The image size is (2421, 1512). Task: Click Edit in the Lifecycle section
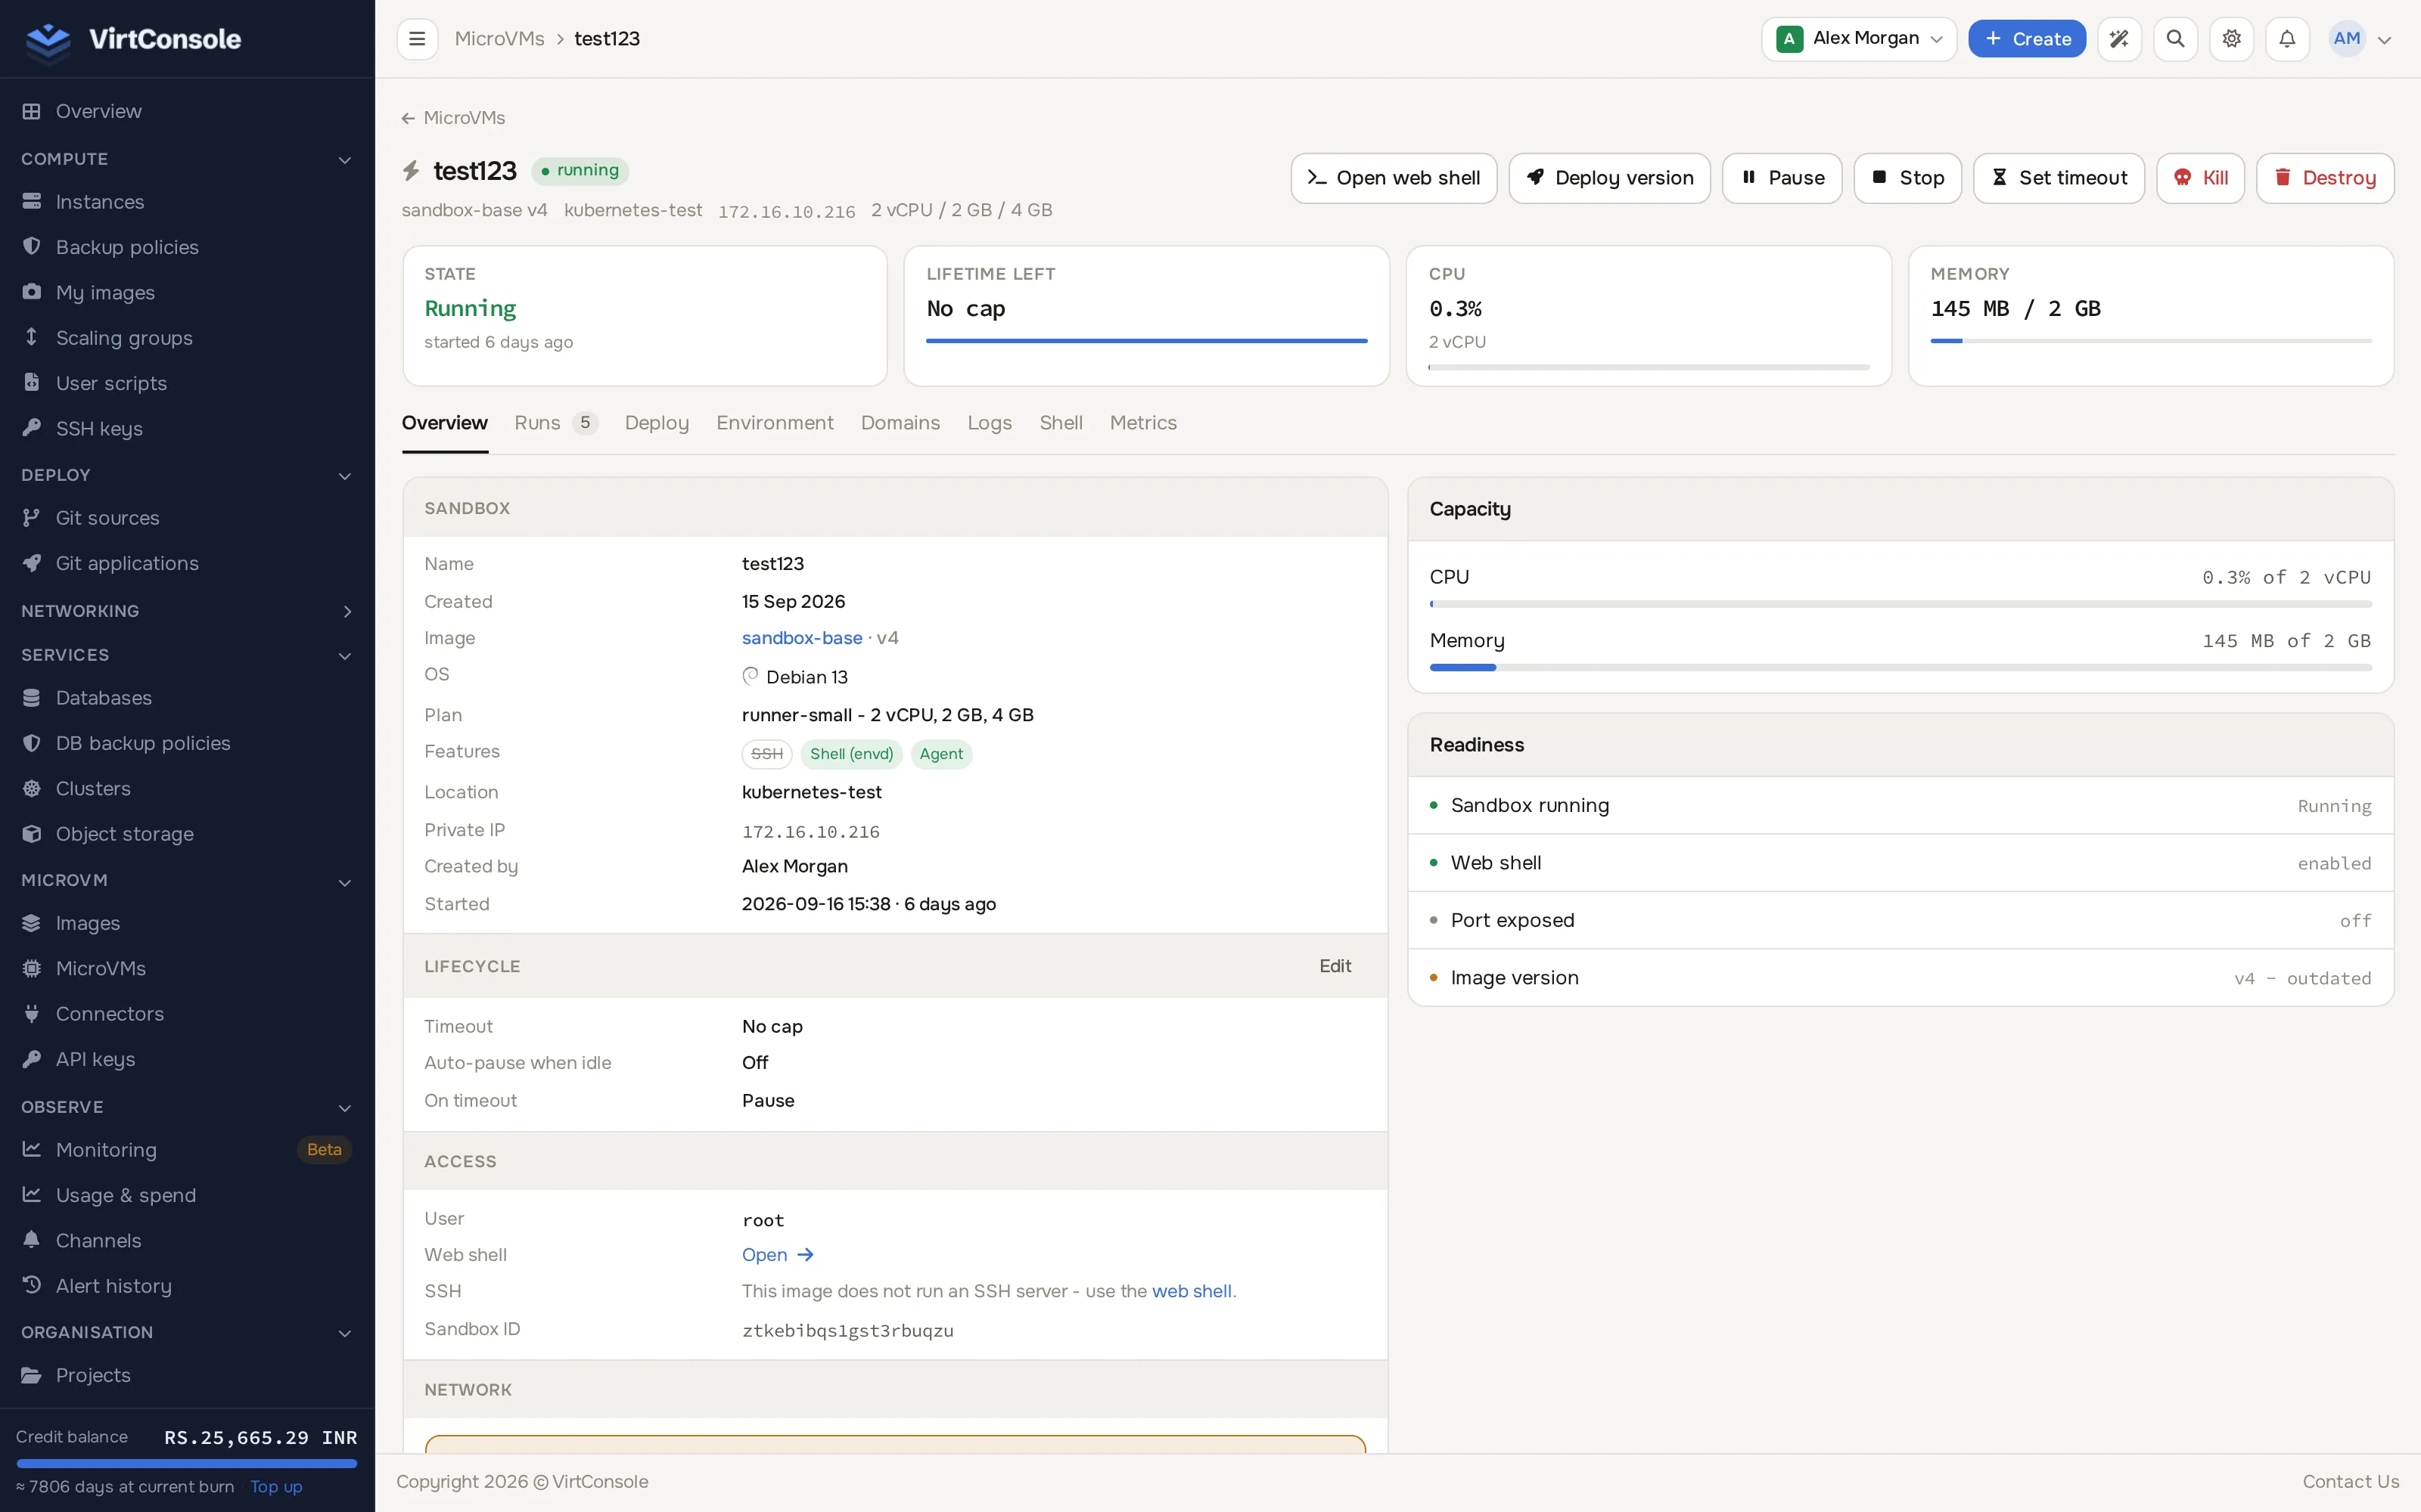(1335, 966)
